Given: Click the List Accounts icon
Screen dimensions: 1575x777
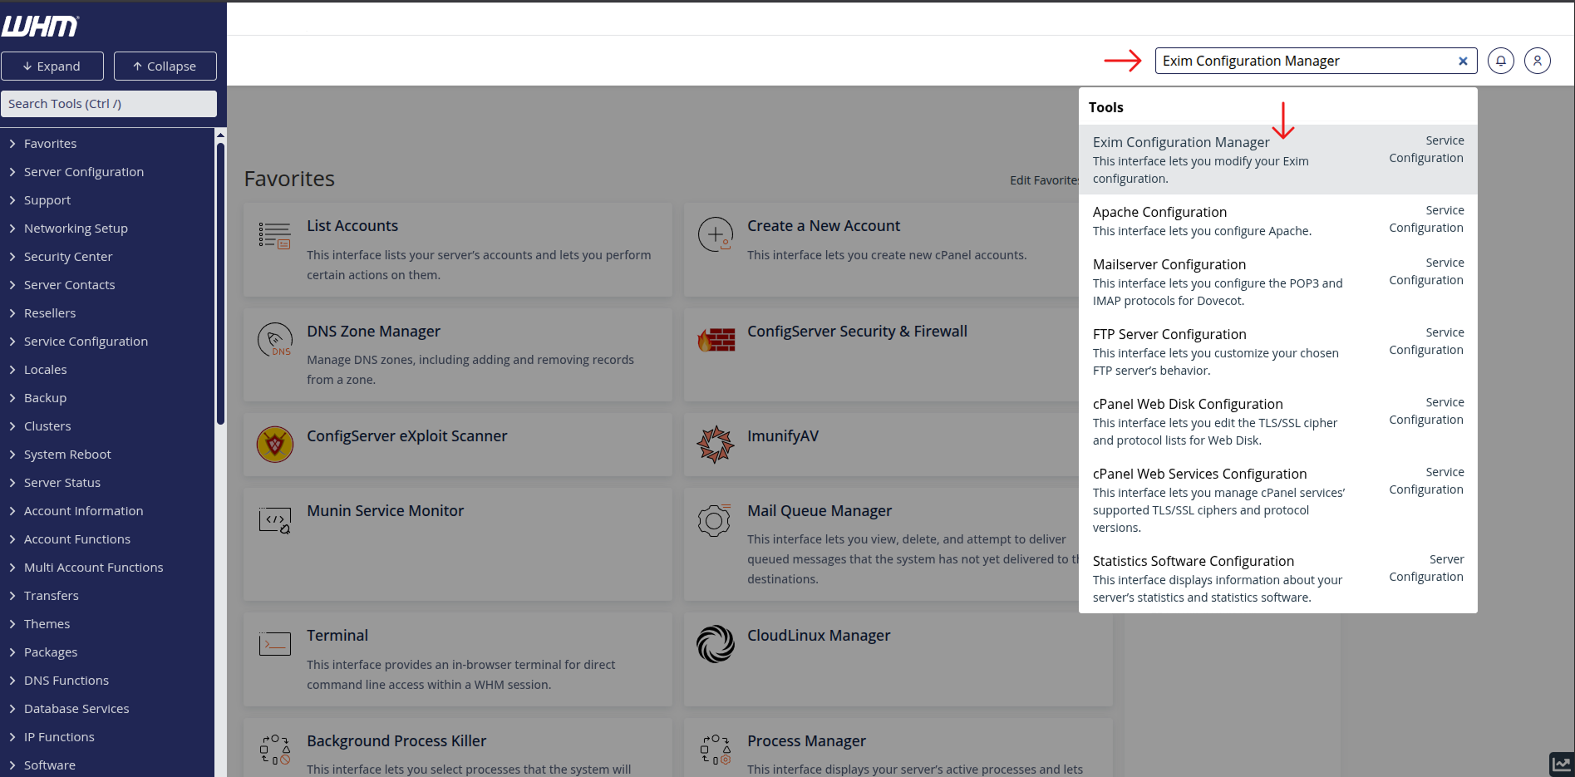Looking at the screenshot, I should pos(274,236).
